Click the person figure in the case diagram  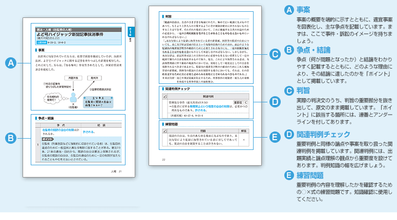(x=74, y=98)
